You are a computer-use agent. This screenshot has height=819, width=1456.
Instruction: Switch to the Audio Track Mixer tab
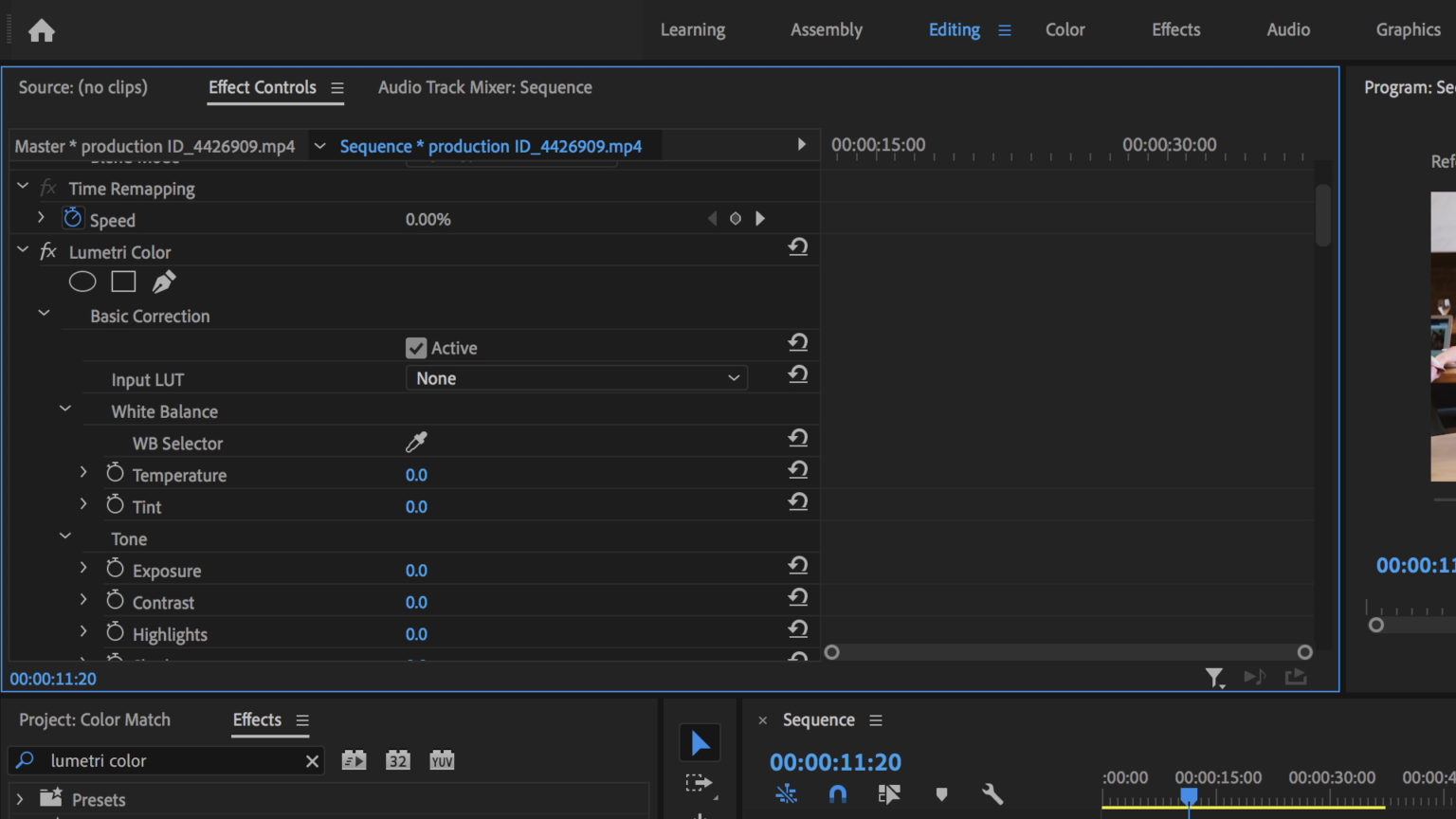(x=484, y=87)
